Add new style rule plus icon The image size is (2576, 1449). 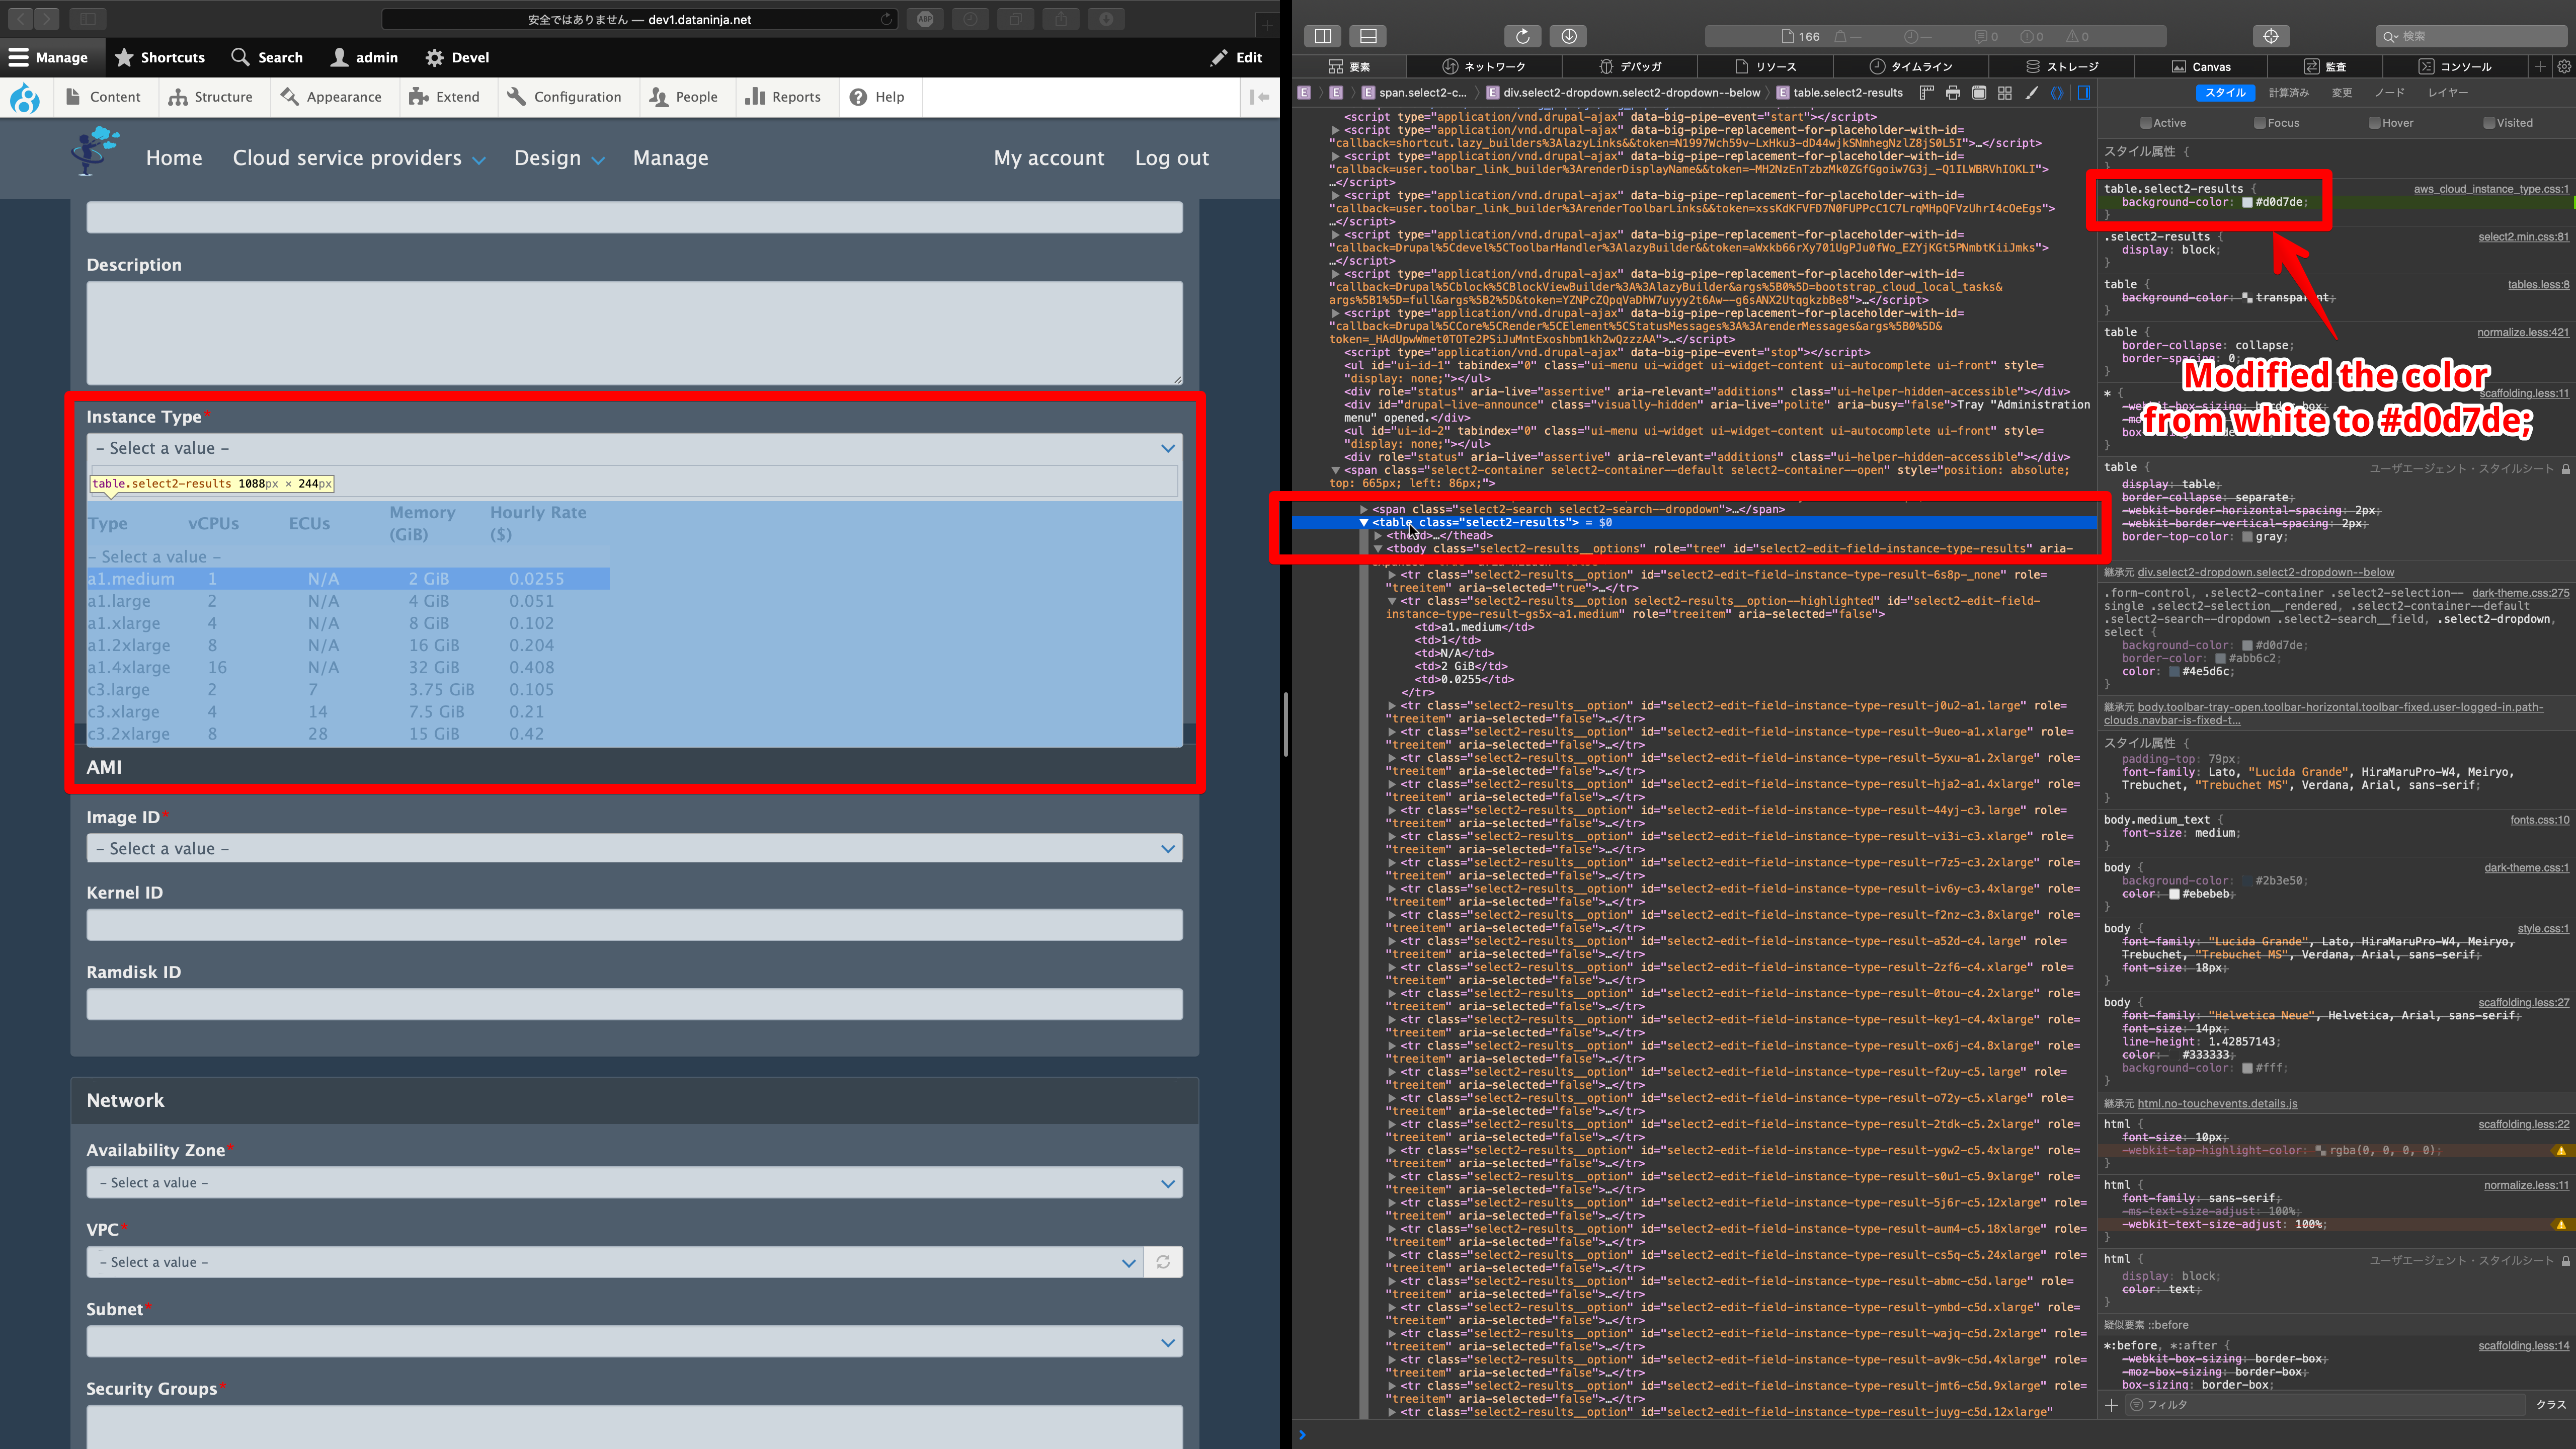point(2111,1405)
